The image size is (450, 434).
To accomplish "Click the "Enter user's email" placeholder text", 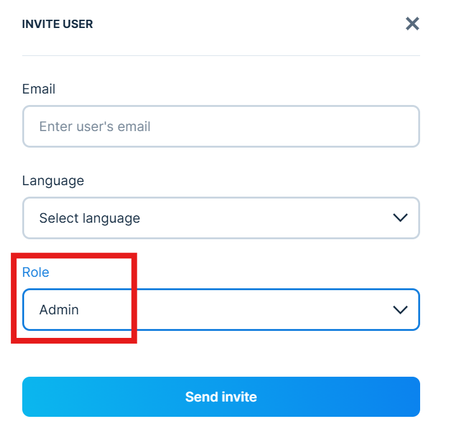I will tap(95, 127).
